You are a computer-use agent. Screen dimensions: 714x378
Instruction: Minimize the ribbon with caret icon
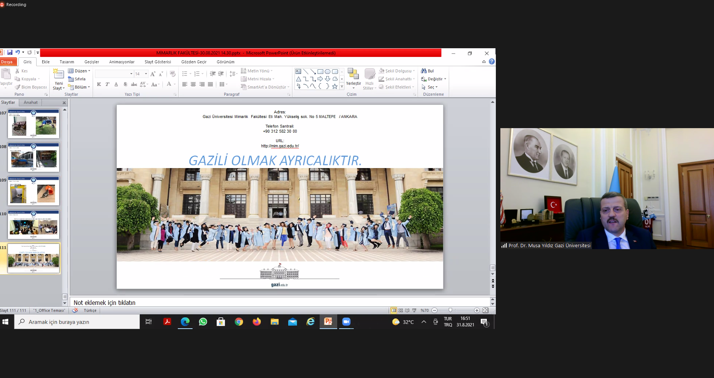tap(484, 62)
